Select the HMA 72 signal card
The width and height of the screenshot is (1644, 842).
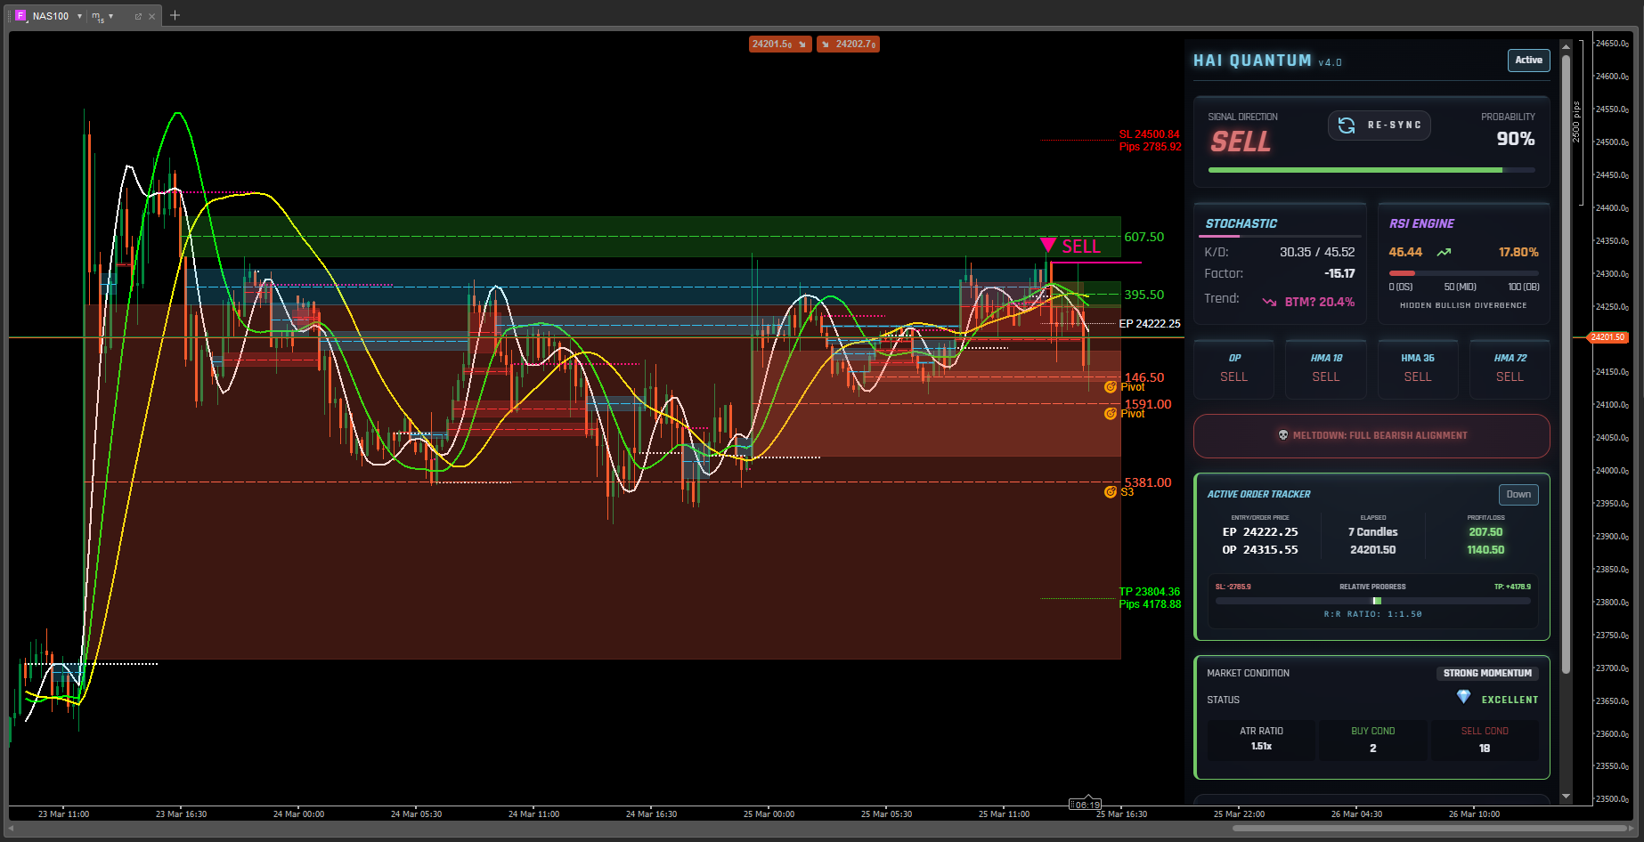coord(1509,368)
